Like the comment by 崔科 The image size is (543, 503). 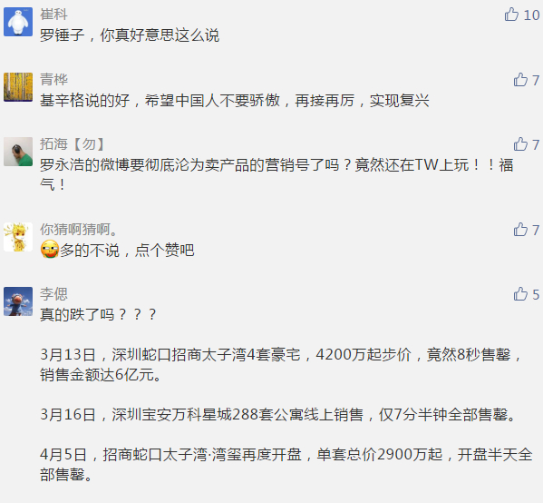pos(511,15)
